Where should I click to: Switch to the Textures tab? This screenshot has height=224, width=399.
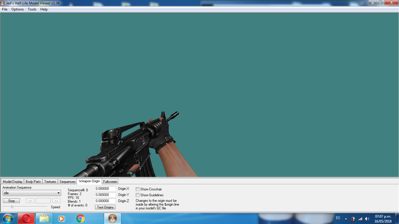[50, 182]
